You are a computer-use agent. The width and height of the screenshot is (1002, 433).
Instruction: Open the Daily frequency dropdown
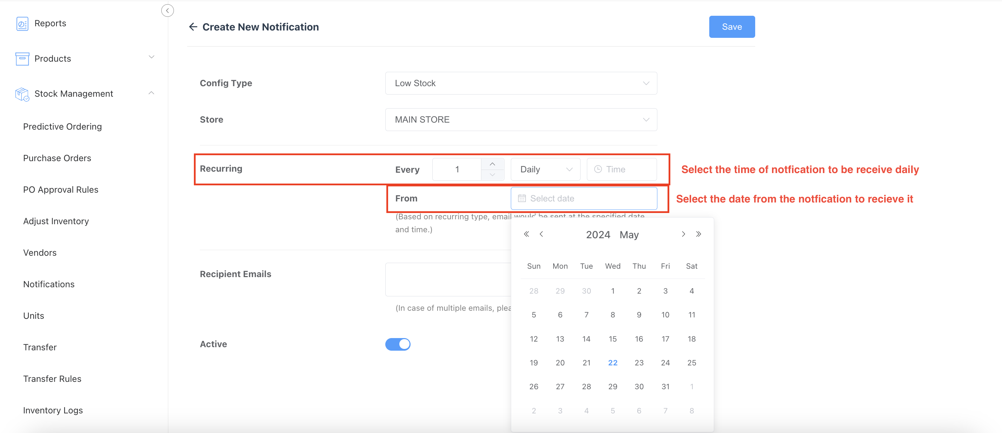point(545,170)
